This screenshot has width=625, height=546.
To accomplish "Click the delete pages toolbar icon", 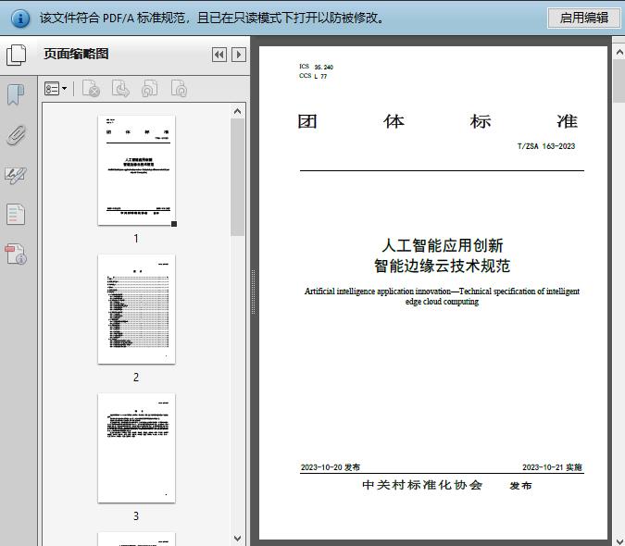I will point(91,89).
